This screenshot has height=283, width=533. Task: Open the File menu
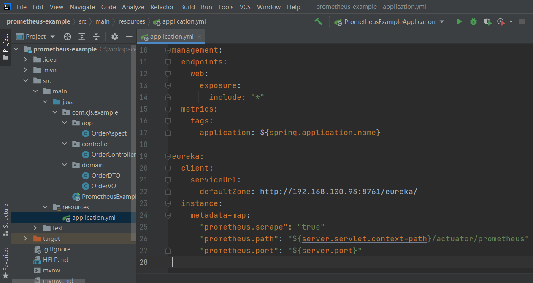coord(22,7)
